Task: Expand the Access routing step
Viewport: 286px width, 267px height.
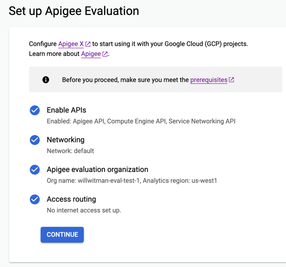Action: point(71,199)
